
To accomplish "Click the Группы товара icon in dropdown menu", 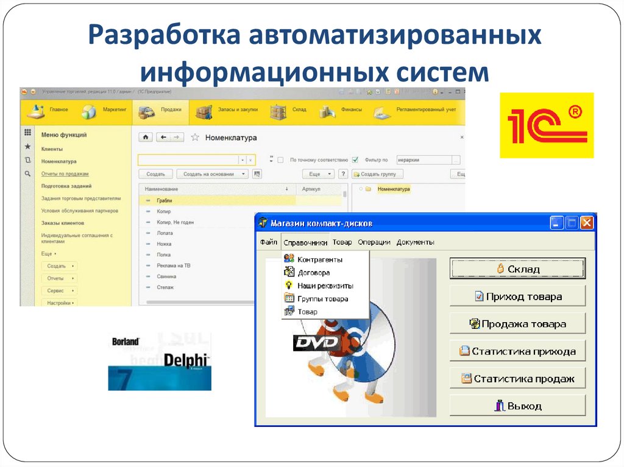I will point(289,298).
